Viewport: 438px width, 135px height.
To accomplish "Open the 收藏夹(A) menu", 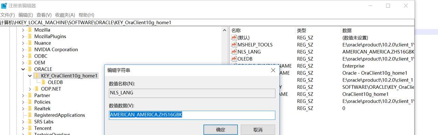I will click(x=65, y=15).
